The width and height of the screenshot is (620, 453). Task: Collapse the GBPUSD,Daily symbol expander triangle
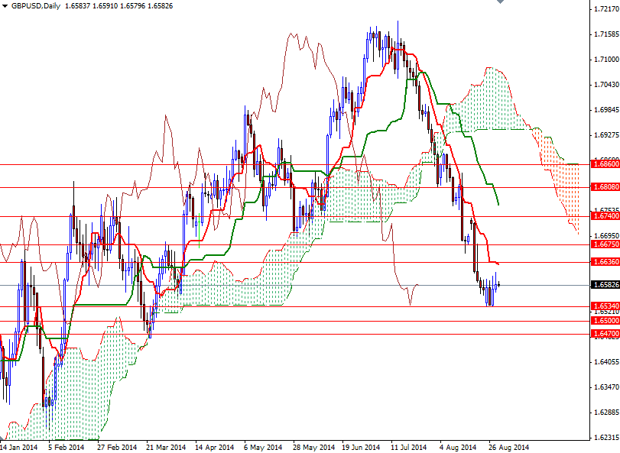(x=6, y=5)
